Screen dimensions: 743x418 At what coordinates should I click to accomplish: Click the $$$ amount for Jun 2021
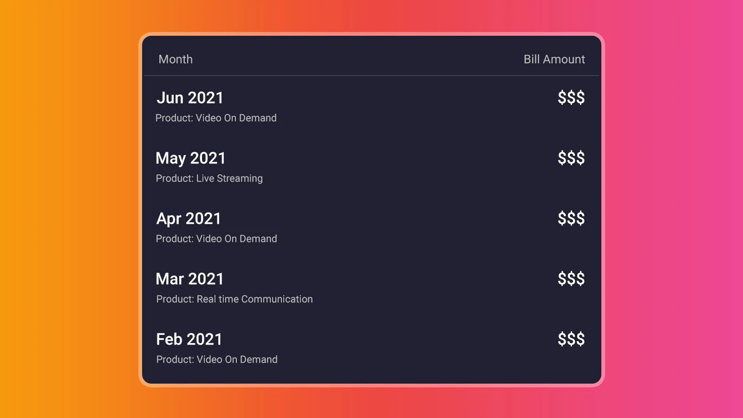pyautogui.click(x=570, y=98)
